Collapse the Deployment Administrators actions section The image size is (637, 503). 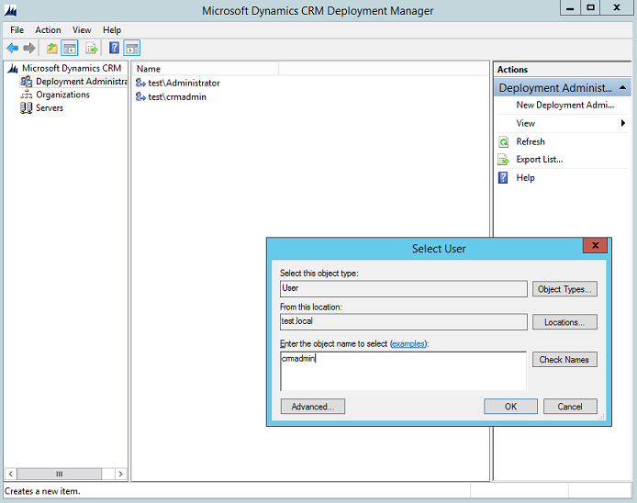pos(622,88)
